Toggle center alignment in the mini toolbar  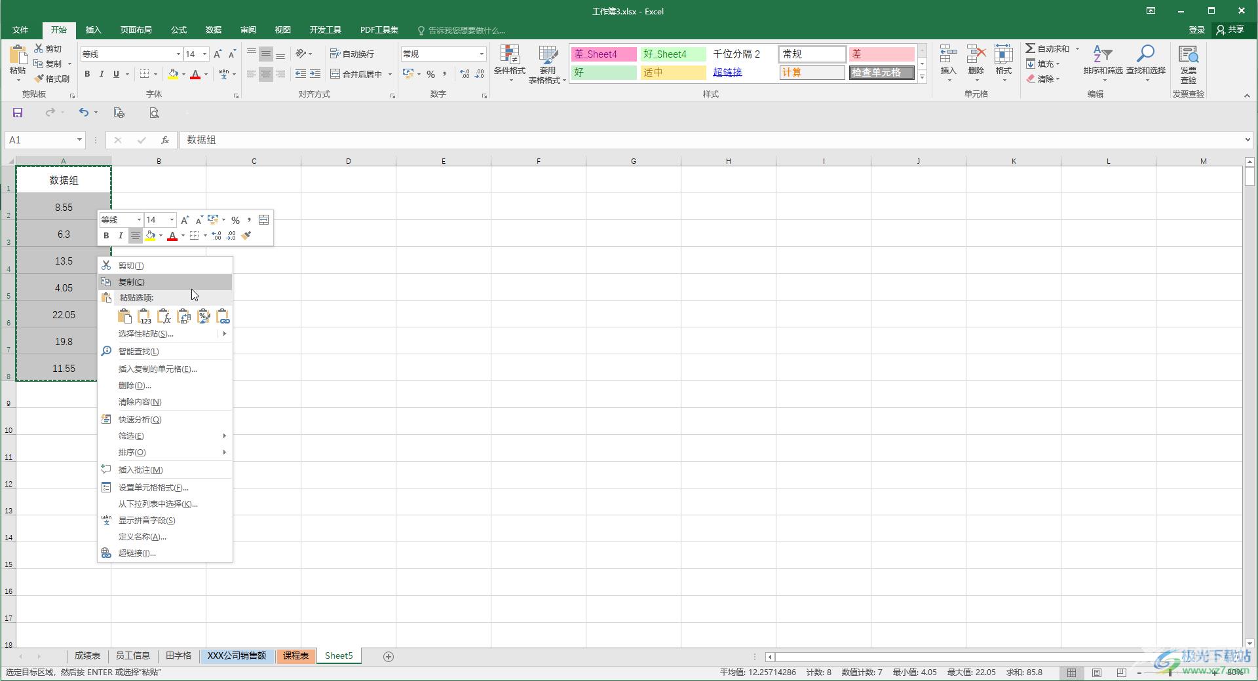(x=135, y=236)
